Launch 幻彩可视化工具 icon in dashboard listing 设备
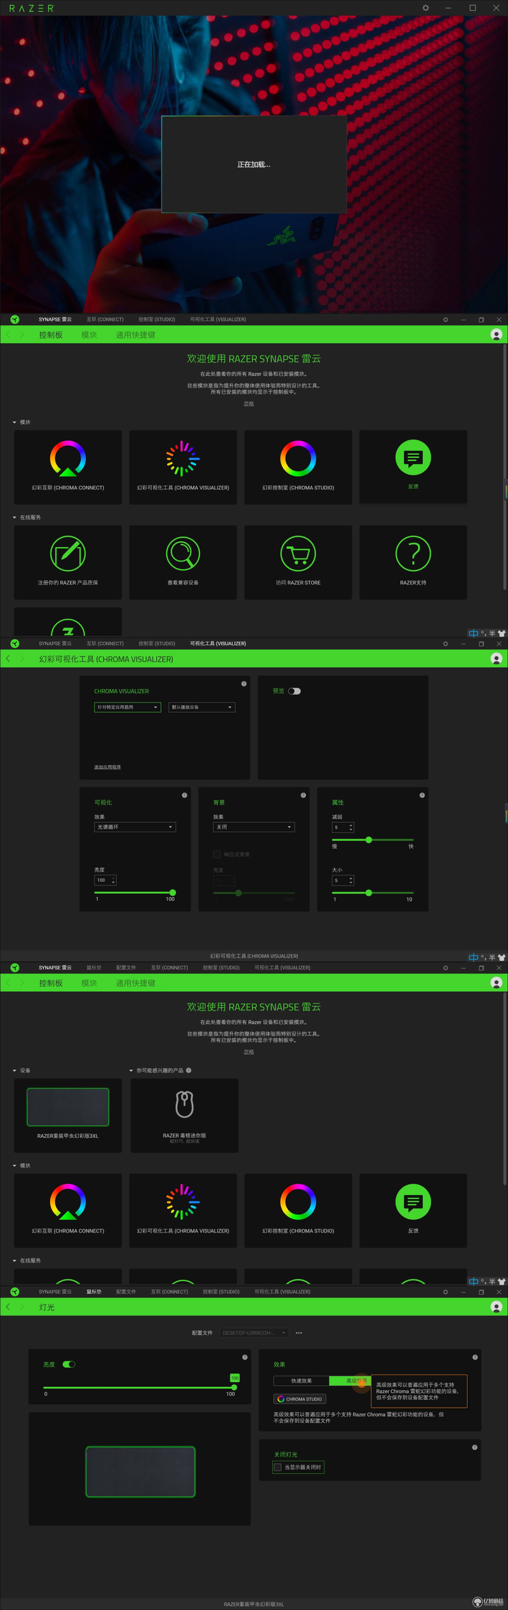Viewport: 508px width, 1610px height. [x=183, y=1202]
